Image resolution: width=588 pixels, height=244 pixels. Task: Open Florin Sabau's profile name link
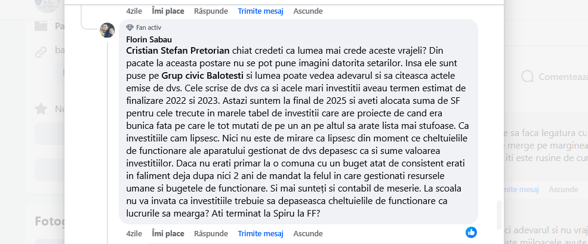[141, 39]
